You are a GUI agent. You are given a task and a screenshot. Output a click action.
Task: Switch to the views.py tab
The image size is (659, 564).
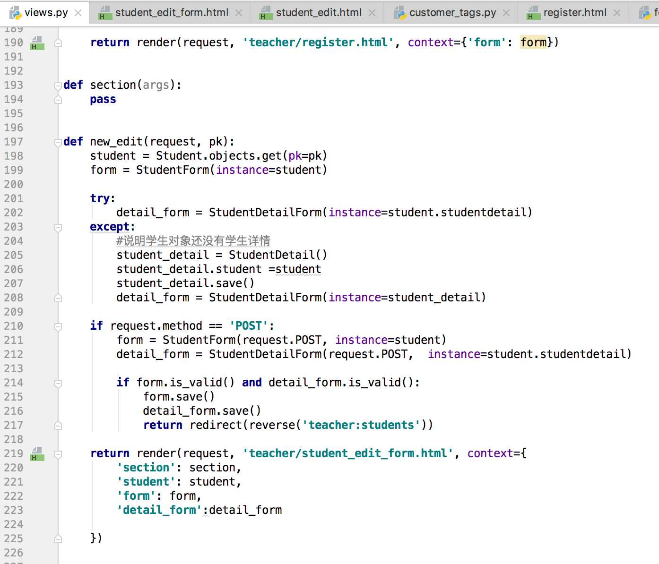pos(45,13)
